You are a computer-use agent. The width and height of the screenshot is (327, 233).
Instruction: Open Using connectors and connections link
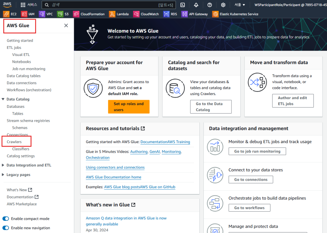(x=115, y=168)
